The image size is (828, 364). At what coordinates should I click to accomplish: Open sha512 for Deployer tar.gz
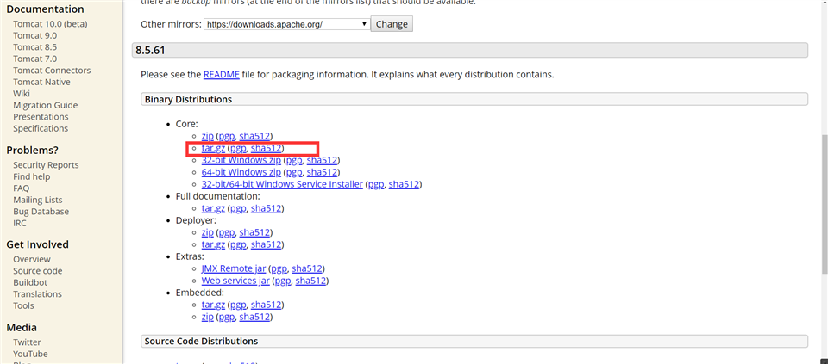267,244
